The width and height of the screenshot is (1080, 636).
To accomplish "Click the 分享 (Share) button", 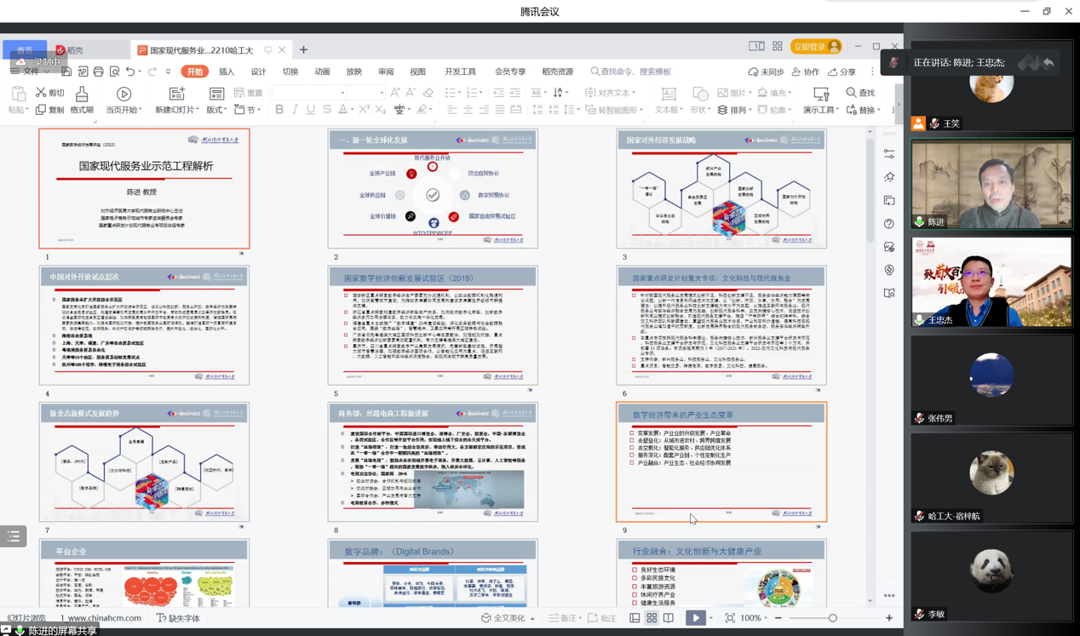I will pyautogui.click(x=843, y=72).
